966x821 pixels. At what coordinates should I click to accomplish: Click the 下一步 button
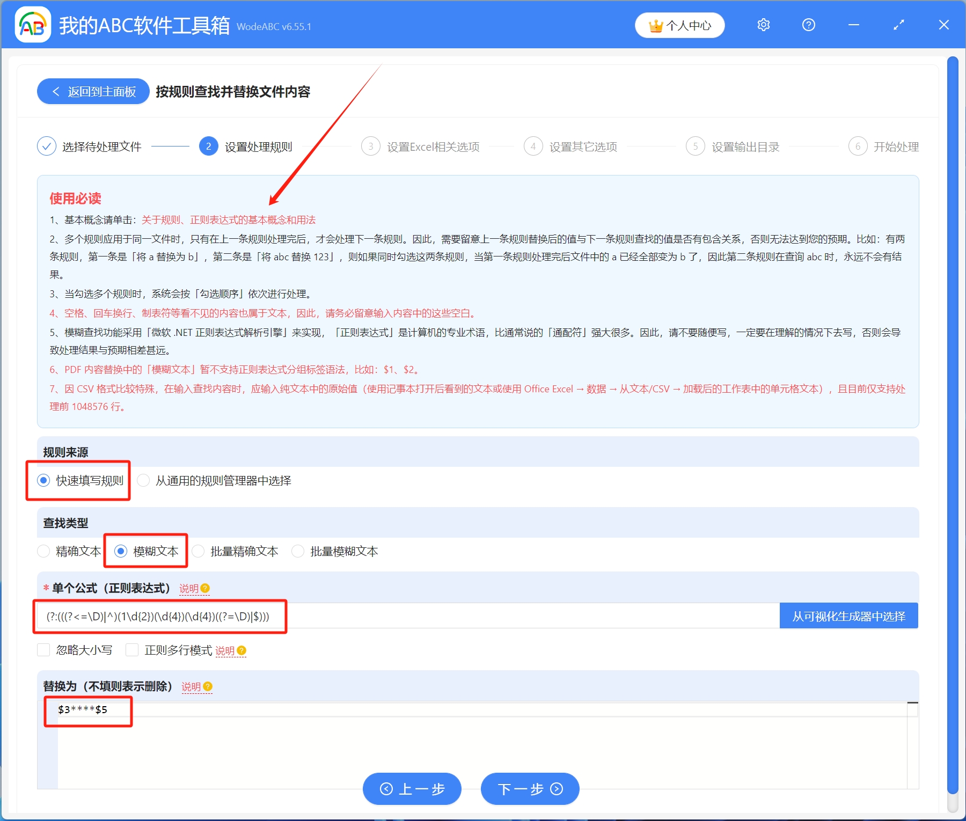[x=529, y=789]
